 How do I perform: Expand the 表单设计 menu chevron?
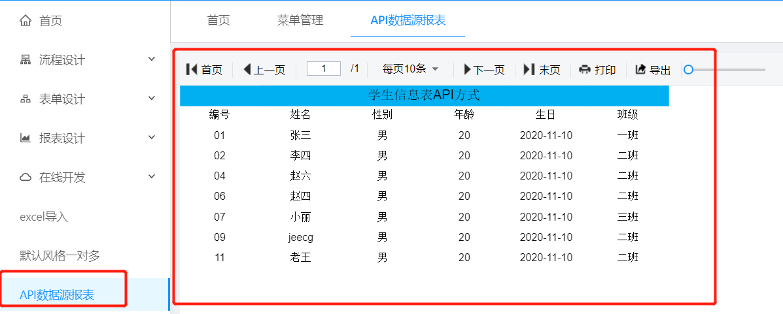pos(152,98)
